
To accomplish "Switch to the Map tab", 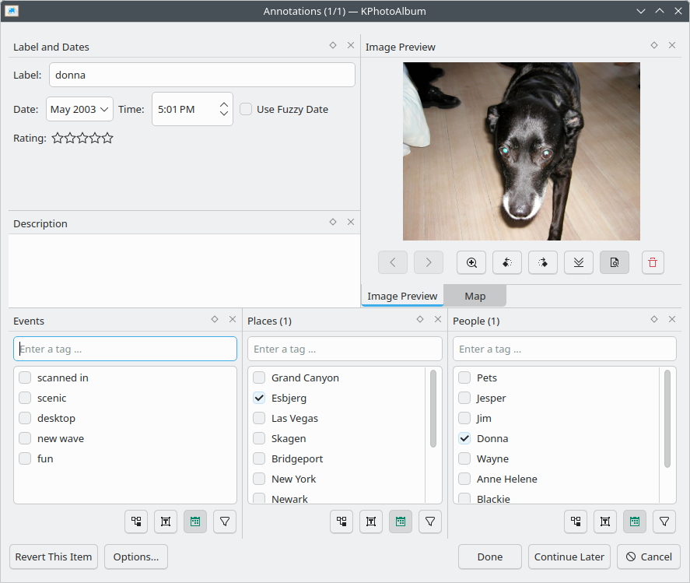I will [475, 296].
